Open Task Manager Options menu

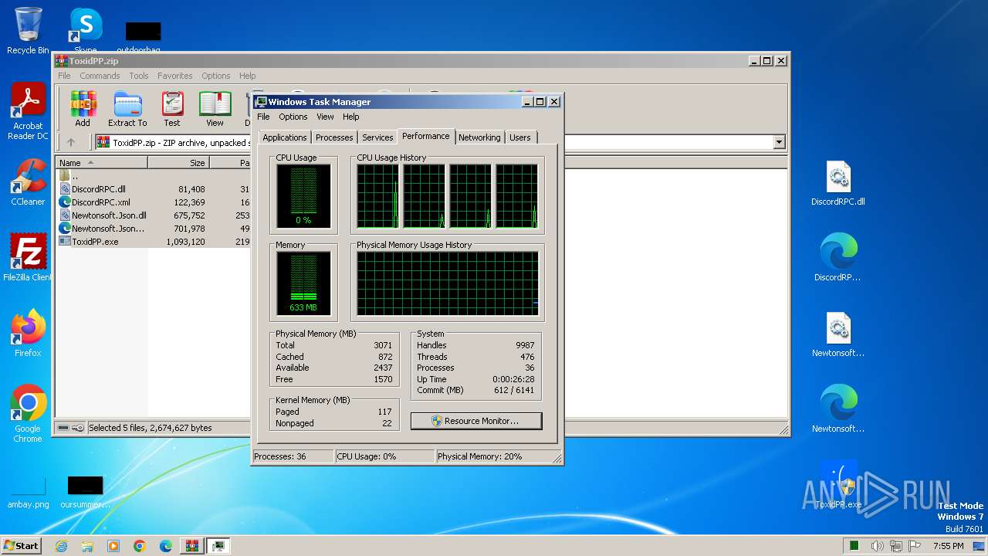pyautogui.click(x=293, y=117)
